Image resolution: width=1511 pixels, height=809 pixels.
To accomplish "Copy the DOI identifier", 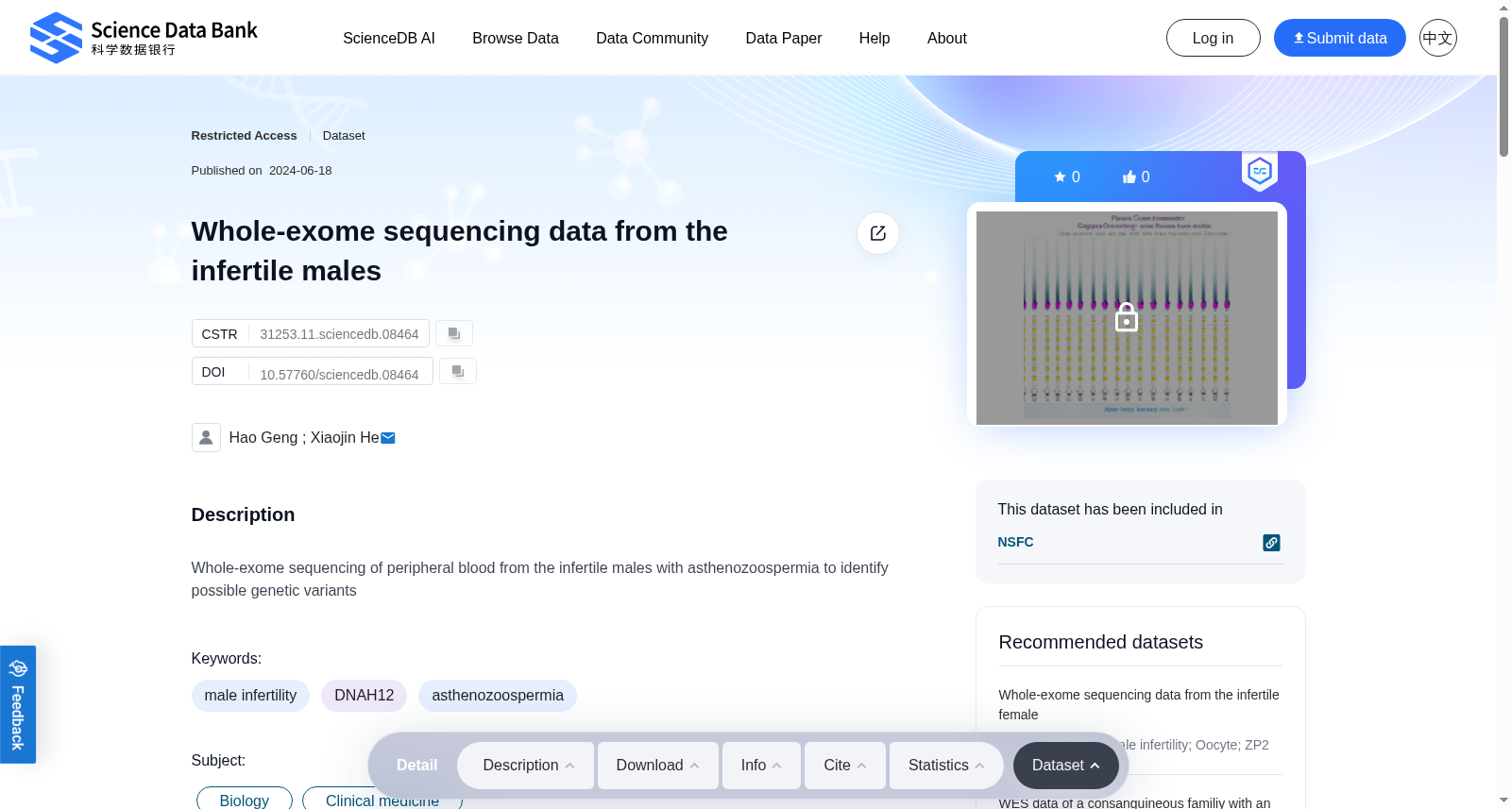I will point(458,371).
